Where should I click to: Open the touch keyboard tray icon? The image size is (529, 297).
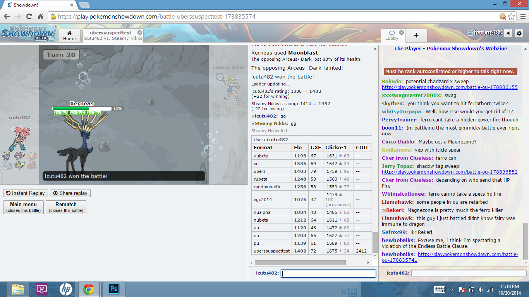(x=440, y=289)
